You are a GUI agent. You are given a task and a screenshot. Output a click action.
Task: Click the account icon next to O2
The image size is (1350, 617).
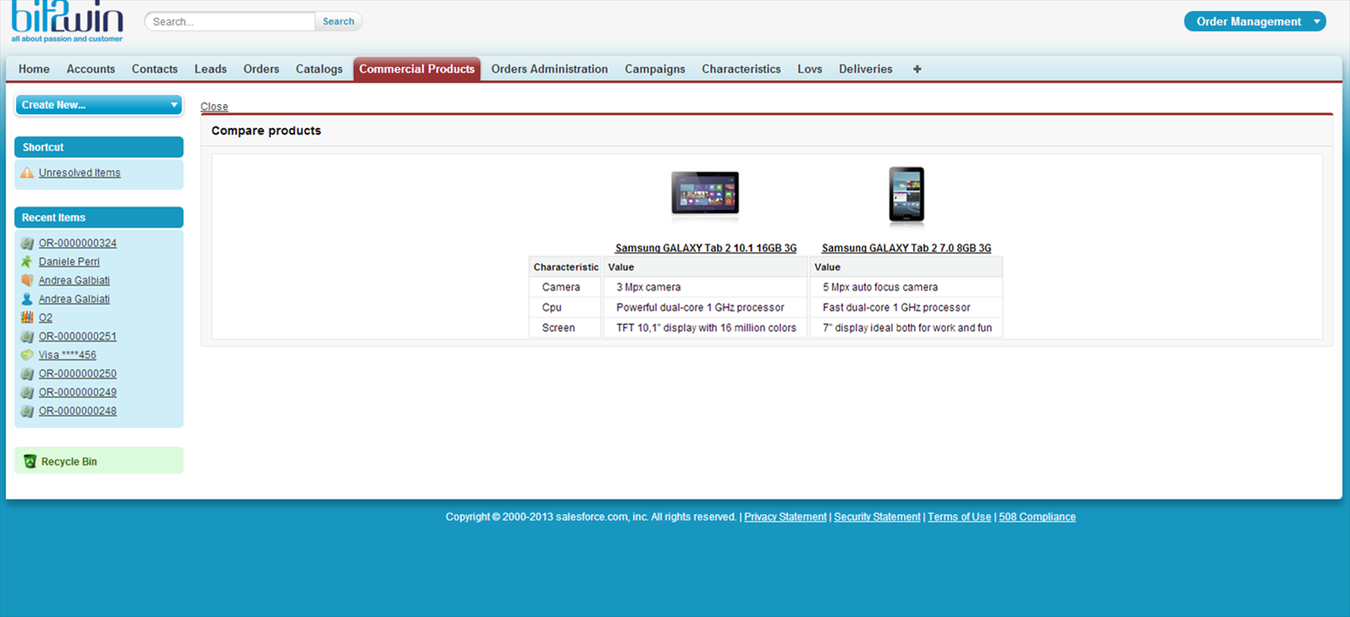27,318
